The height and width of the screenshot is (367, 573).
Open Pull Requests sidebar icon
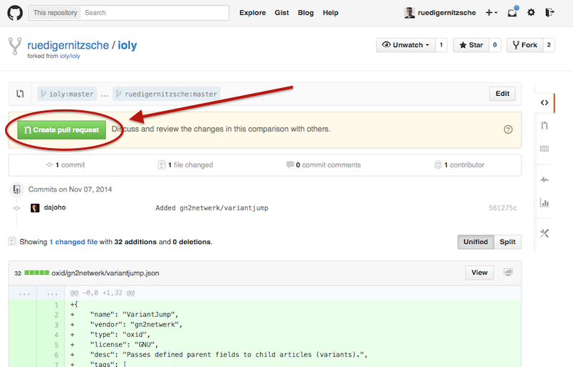pos(544,126)
